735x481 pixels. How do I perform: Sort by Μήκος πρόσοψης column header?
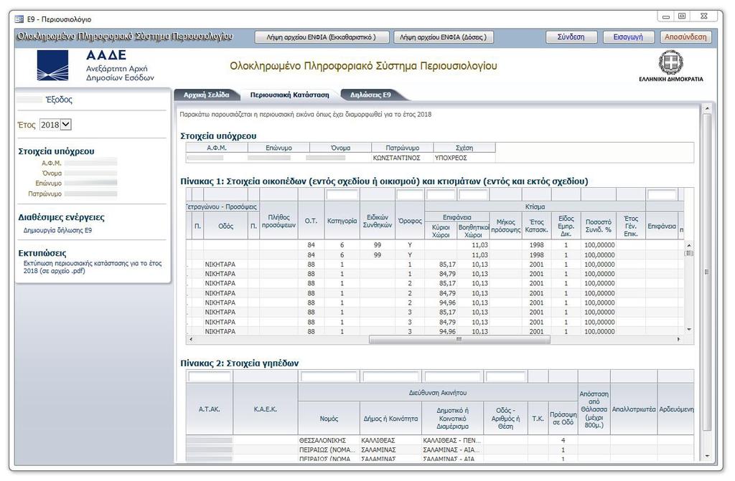[506, 226]
